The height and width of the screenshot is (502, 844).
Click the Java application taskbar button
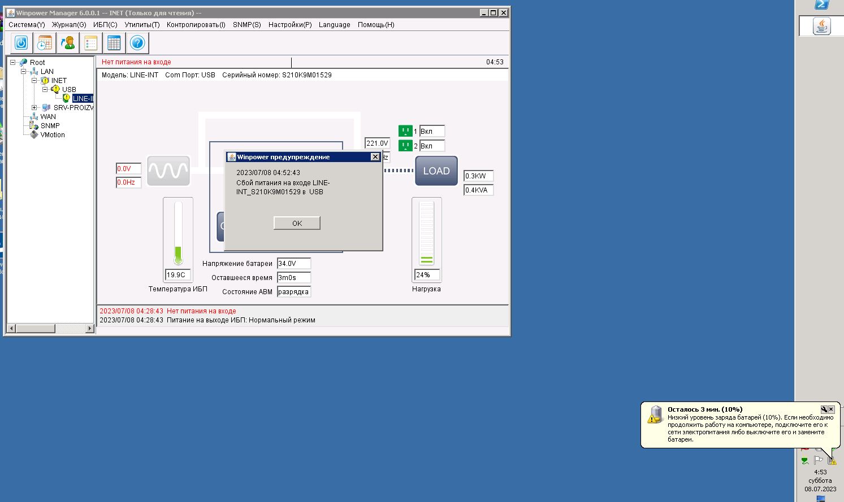tap(821, 27)
